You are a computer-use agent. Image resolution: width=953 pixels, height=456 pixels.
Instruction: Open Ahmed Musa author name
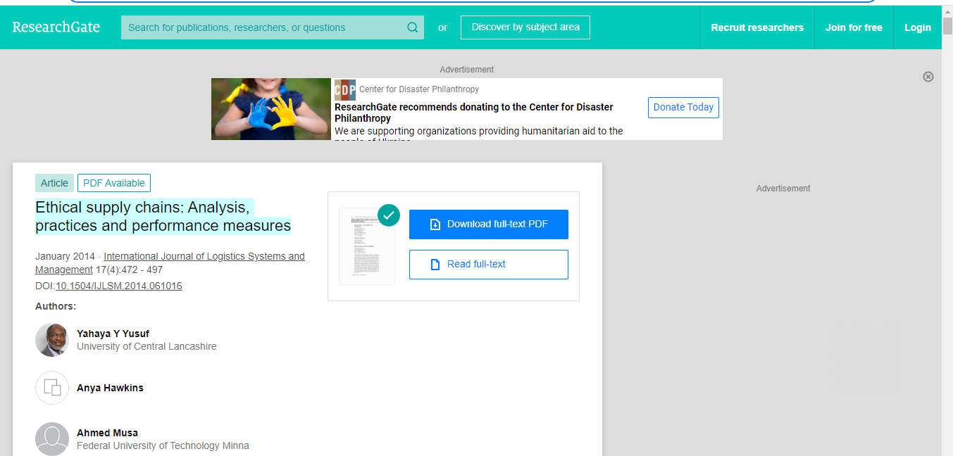coord(107,433)
